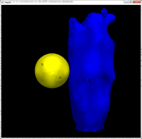Click the V-shaped notch at model's top
Screen dimensions: 142x139
81,23
